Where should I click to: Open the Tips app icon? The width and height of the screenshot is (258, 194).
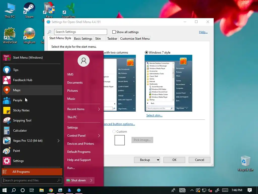coord(7,70)
